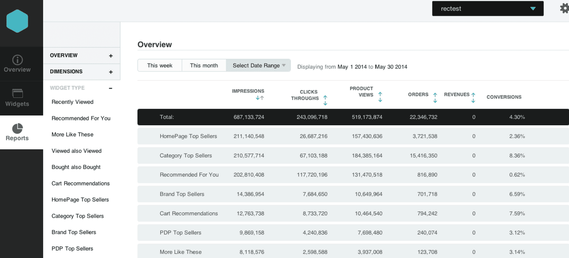Viewport: 569px width, 258px height.
Task: Switch to the This week tab
Action: coord(160,66)
